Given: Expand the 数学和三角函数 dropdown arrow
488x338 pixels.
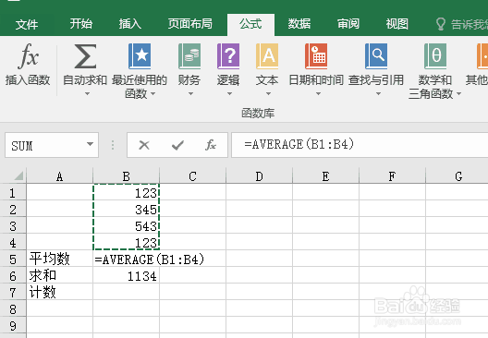Looking at the screenshot, I should coord(458,93).
